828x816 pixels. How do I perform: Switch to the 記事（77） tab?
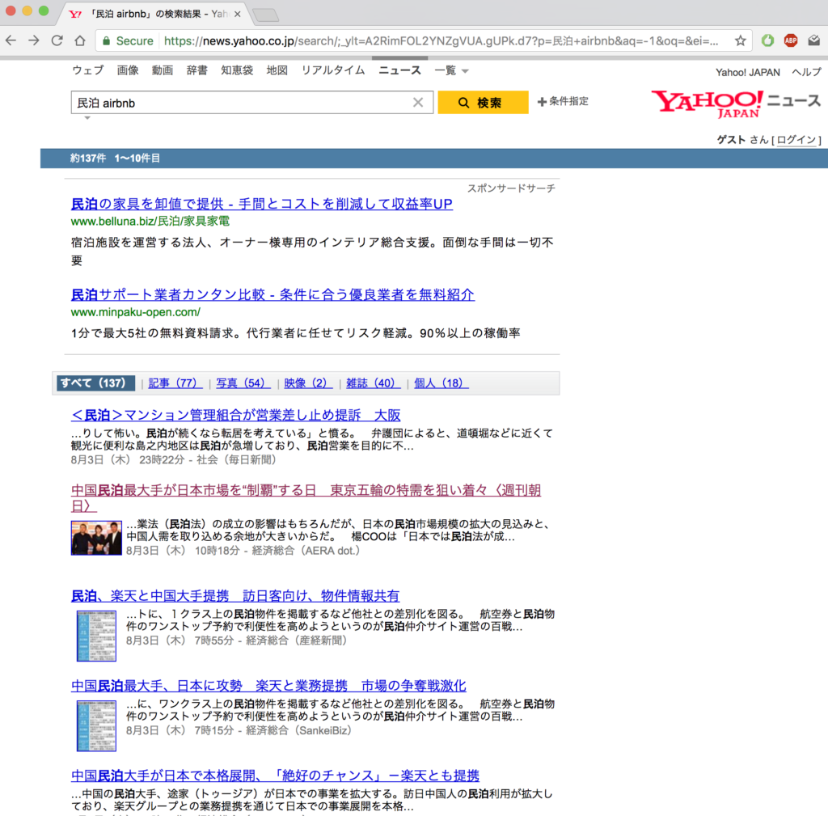[x=174, y=383]
